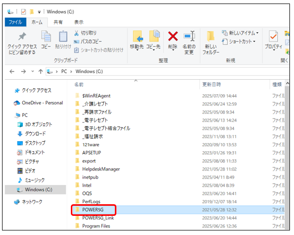Select the POWER5G folder
294x235 pixels.
pos(93,210)
